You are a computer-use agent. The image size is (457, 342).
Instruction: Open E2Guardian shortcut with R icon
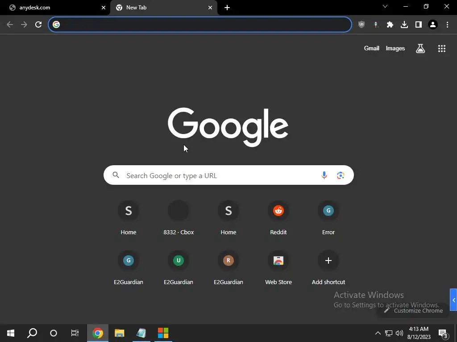pyautogui.click(x=228, y=268)
